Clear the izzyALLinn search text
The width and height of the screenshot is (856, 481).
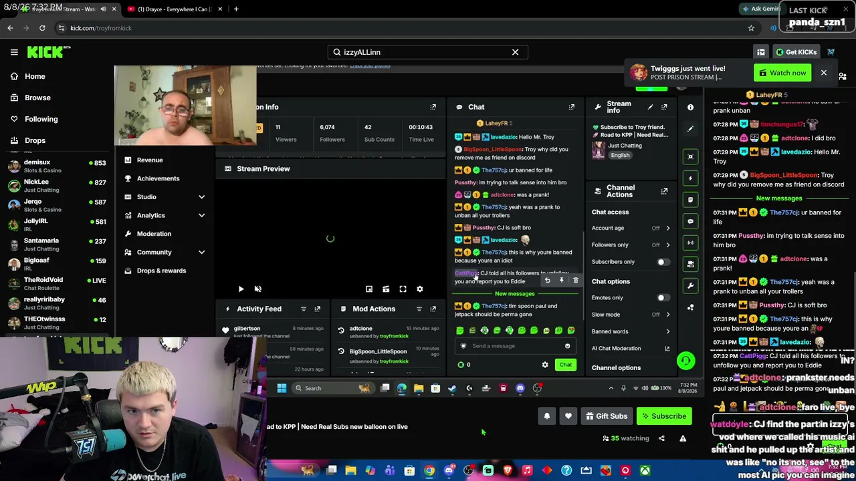(515, 52)
